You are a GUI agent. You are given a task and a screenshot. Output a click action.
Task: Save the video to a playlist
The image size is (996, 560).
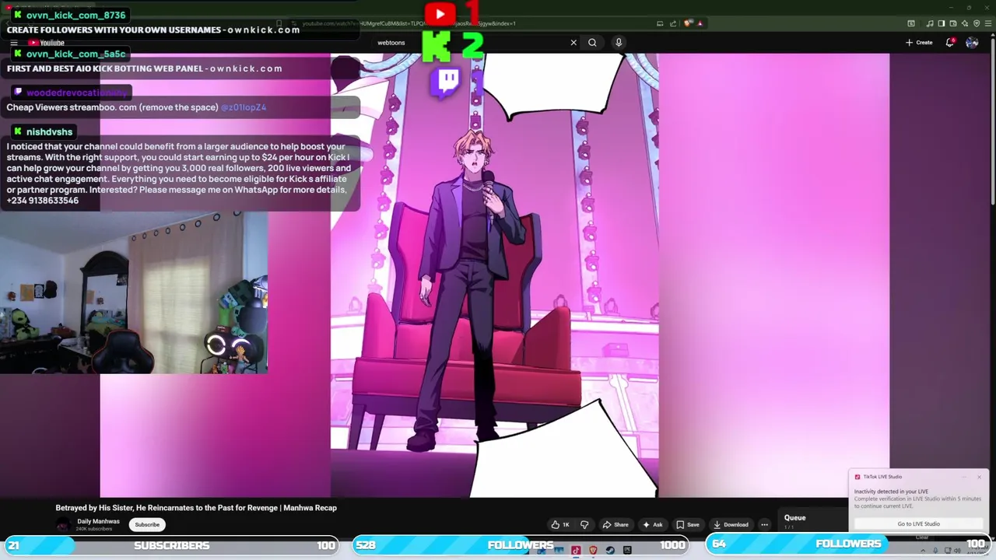coord(688,524)
